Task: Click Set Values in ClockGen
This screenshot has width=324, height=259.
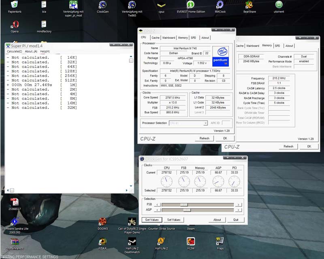Action: 174,220
